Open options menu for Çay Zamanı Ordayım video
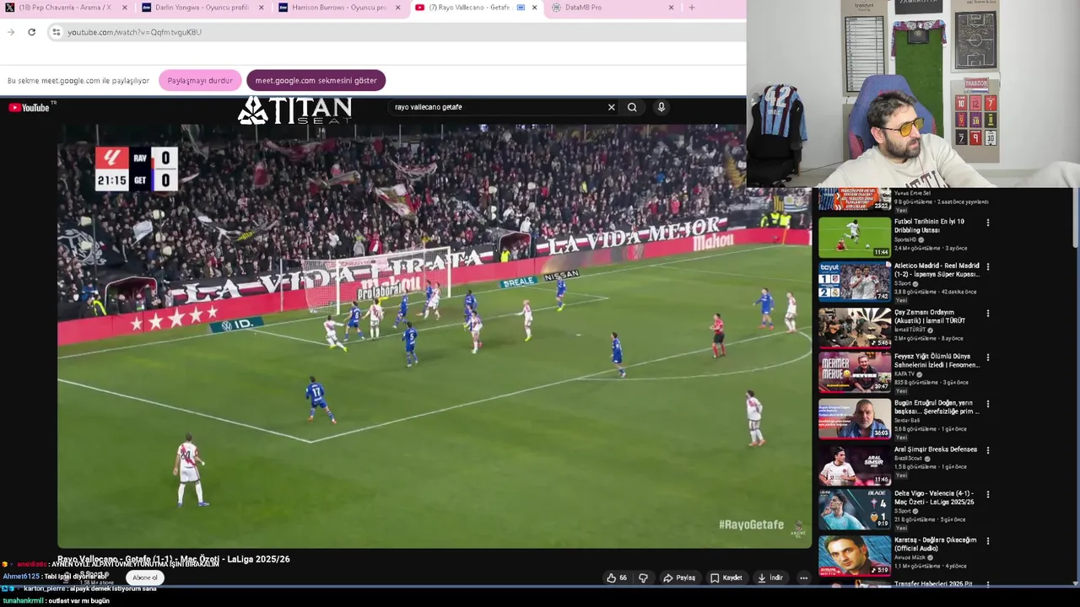Screen dimensions: 1080x607 tap(988, 313)
